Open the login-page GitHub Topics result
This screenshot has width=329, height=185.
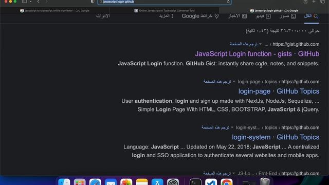[x=279, y=91]
